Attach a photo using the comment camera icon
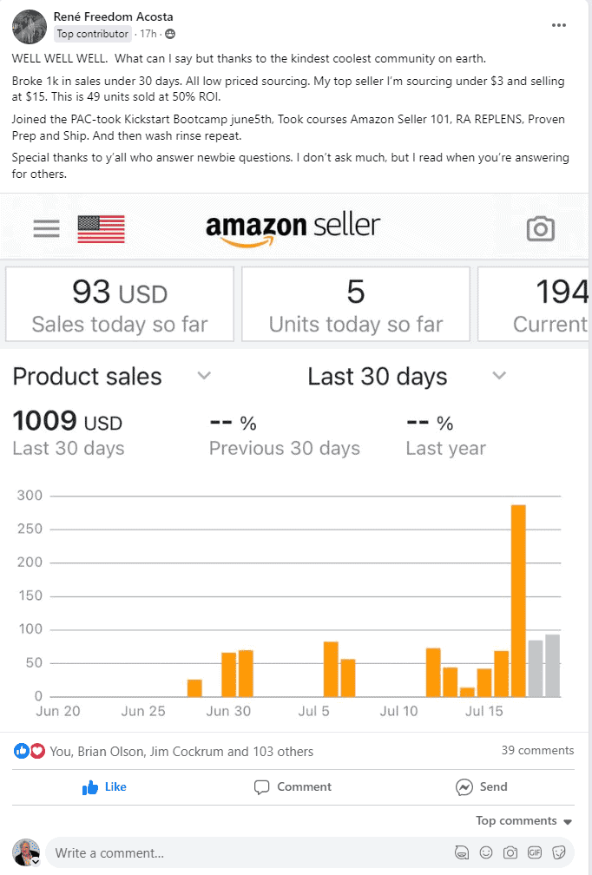The width and height of the screenshot is (592, 875). tap(510, 852)
